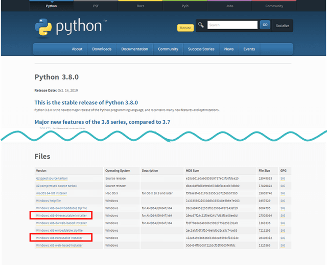The width and height of the screenshot is (327, 265).
Task: Download Windows x86-64 executable installer
Action: click(61, 215)
